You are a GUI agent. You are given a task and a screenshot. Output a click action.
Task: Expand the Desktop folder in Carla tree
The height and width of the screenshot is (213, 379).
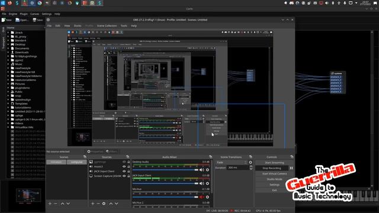8,44
